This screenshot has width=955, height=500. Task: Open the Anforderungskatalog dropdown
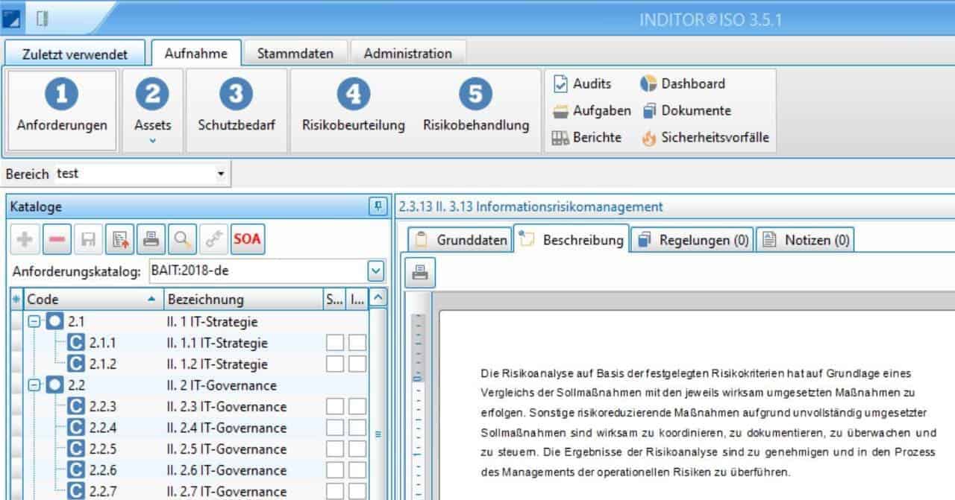[x=376, y=271]
